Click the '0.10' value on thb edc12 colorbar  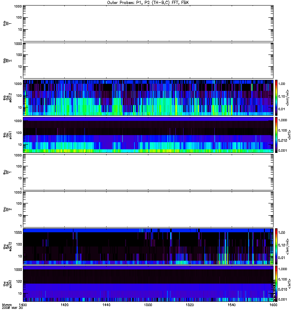click(282, 96)
